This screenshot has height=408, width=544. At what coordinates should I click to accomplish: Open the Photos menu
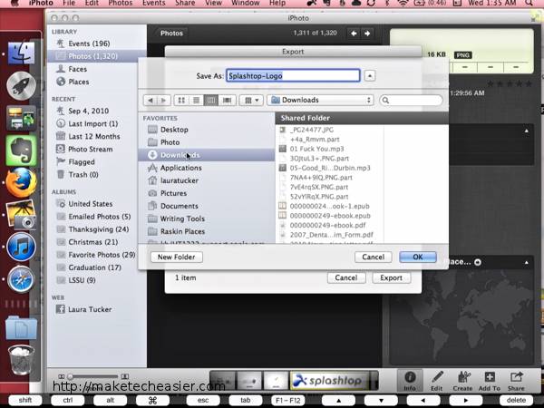pos(121,3)
